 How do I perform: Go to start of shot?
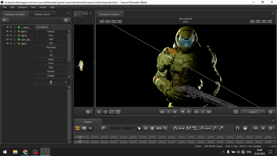tap(168, 112)
